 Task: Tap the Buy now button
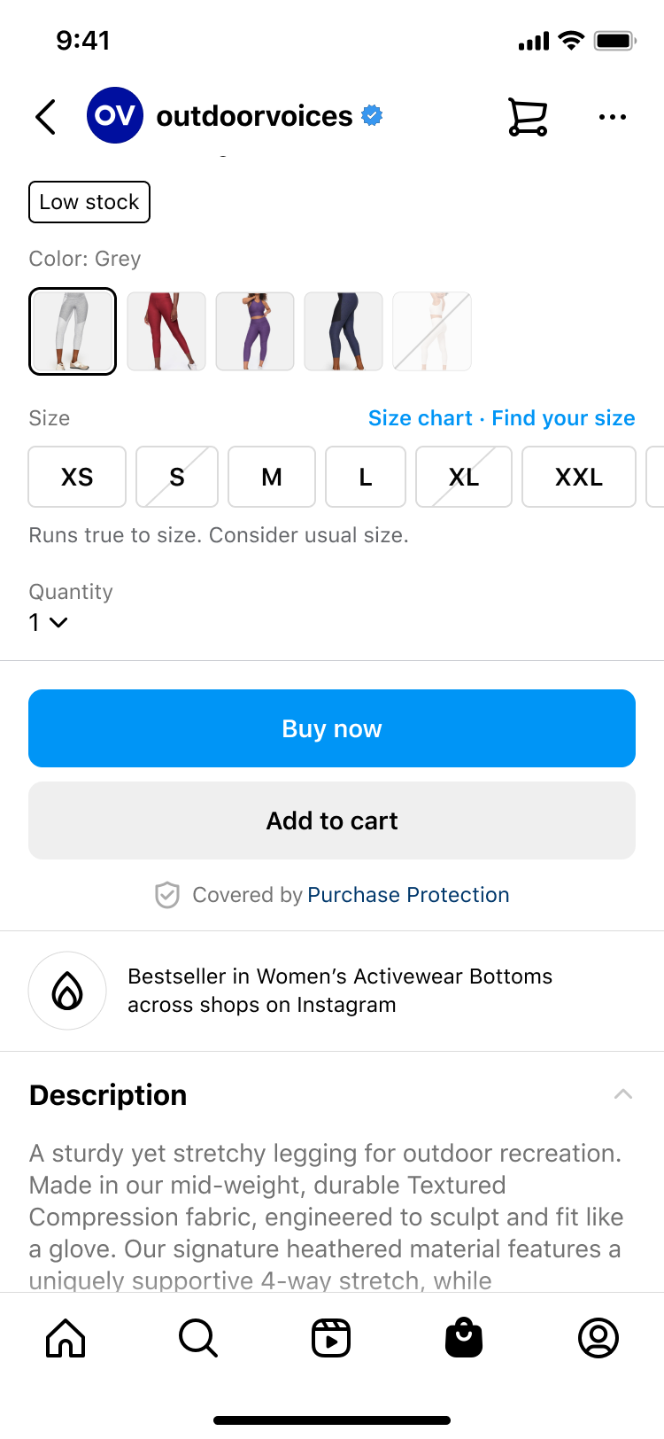coord(332,728)
